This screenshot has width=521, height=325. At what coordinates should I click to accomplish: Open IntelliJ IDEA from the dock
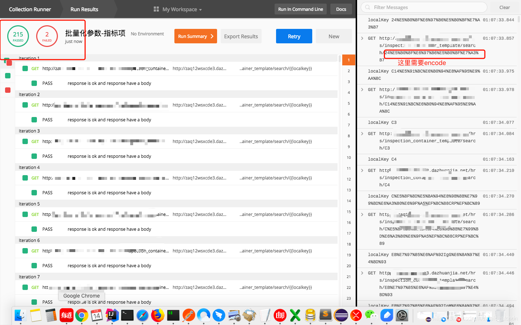click(113, 315)
